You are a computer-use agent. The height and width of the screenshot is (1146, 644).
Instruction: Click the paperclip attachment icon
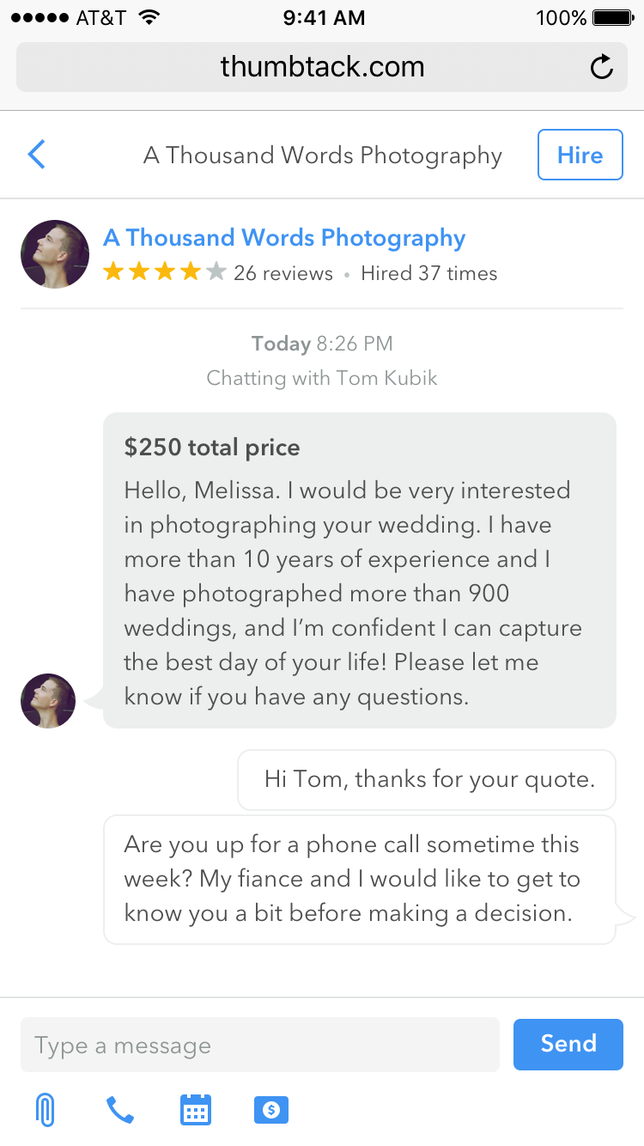[x=45, y=1110]
